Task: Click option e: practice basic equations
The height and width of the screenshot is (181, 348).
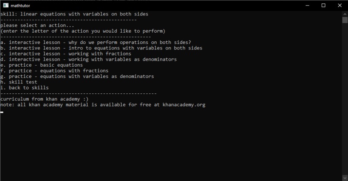Action: click(x=42, y=65)
